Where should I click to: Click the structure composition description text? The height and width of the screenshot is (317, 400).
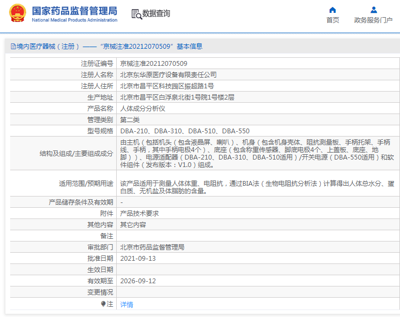click(x=257, y=154)
